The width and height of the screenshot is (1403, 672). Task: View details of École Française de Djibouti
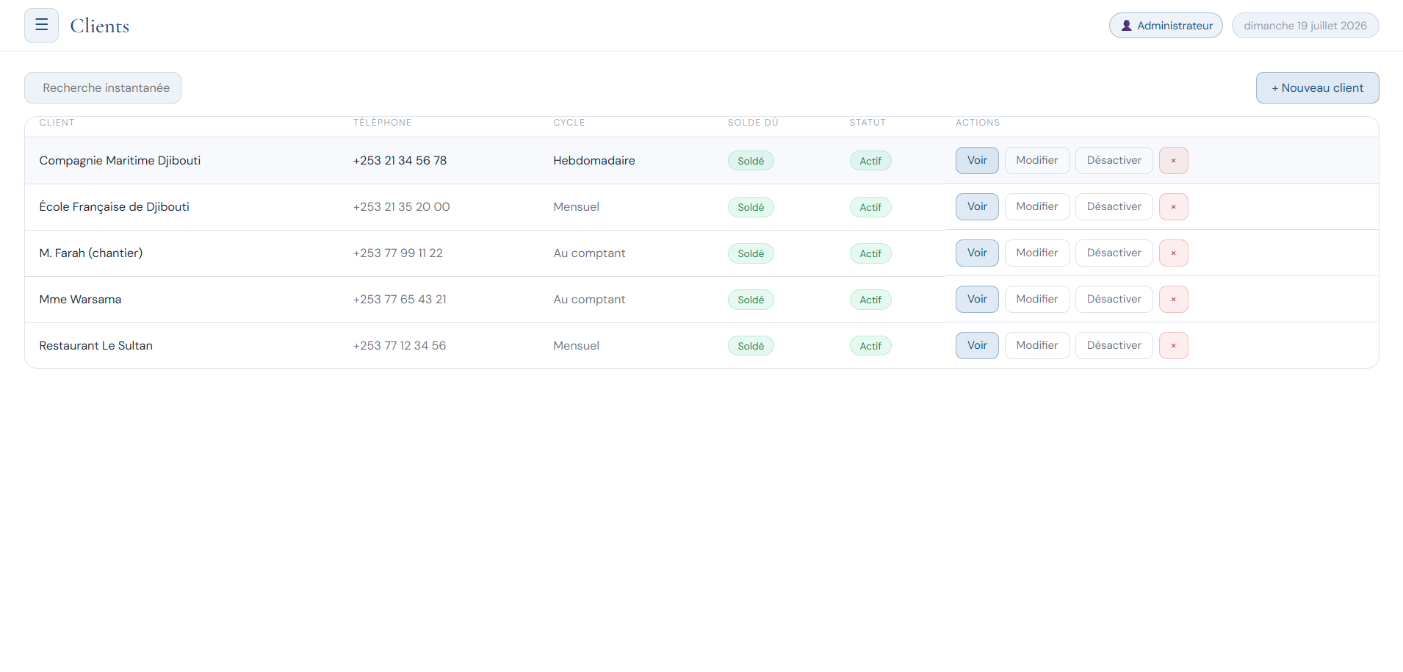977,206
